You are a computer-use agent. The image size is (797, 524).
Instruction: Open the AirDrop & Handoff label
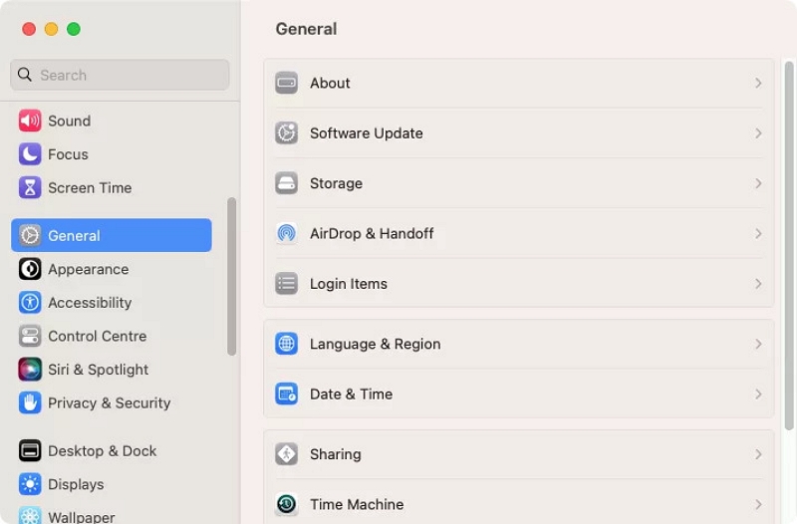(372, 233)
